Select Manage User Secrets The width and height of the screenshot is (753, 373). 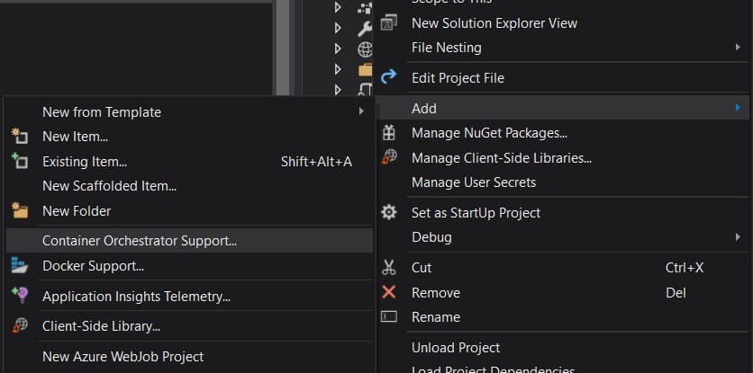point(473,182)
